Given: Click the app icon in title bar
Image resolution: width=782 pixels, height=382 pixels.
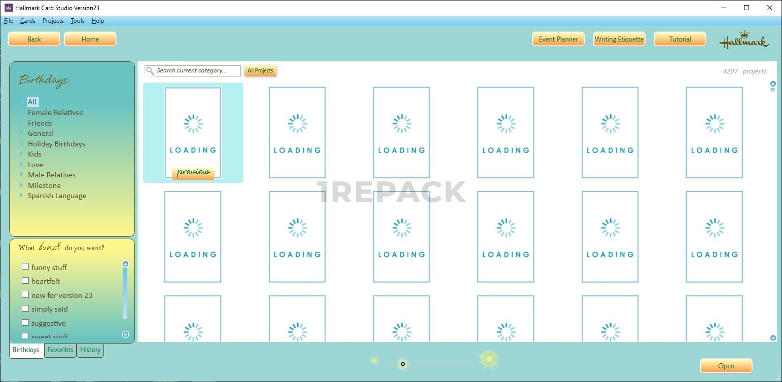Looking at the screenshot, I should [x=8, y=8].
